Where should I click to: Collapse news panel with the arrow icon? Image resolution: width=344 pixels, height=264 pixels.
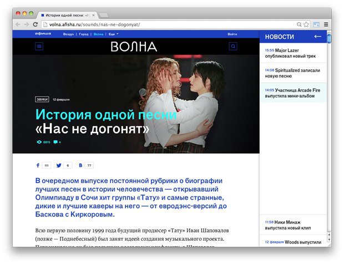tap(317, 37)
